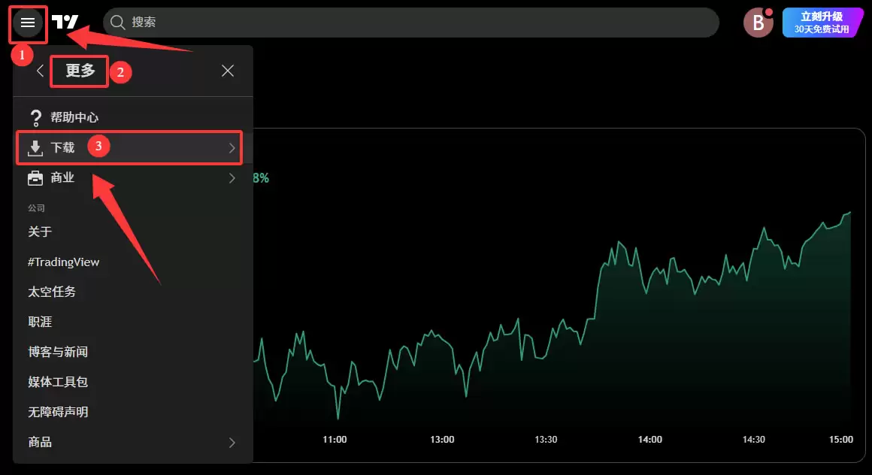Click the 下载 download icon
Viewport: 872px width, 475px height.
(35, 148)
